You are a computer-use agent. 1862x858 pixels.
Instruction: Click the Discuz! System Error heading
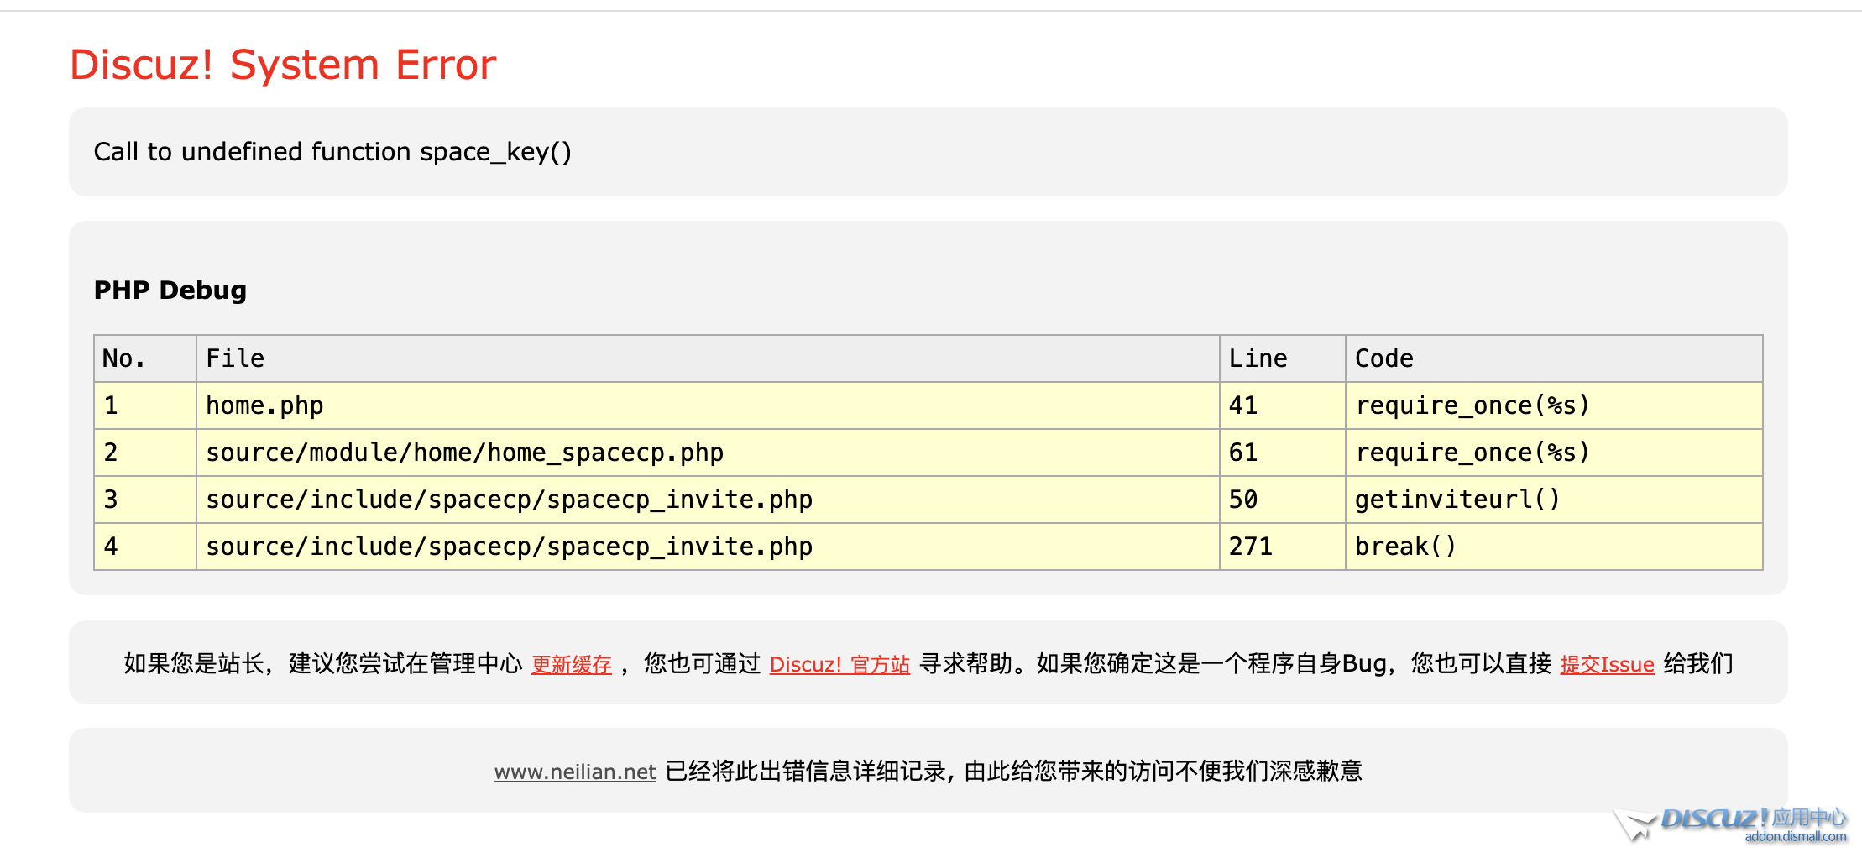[x=283, y=65]
